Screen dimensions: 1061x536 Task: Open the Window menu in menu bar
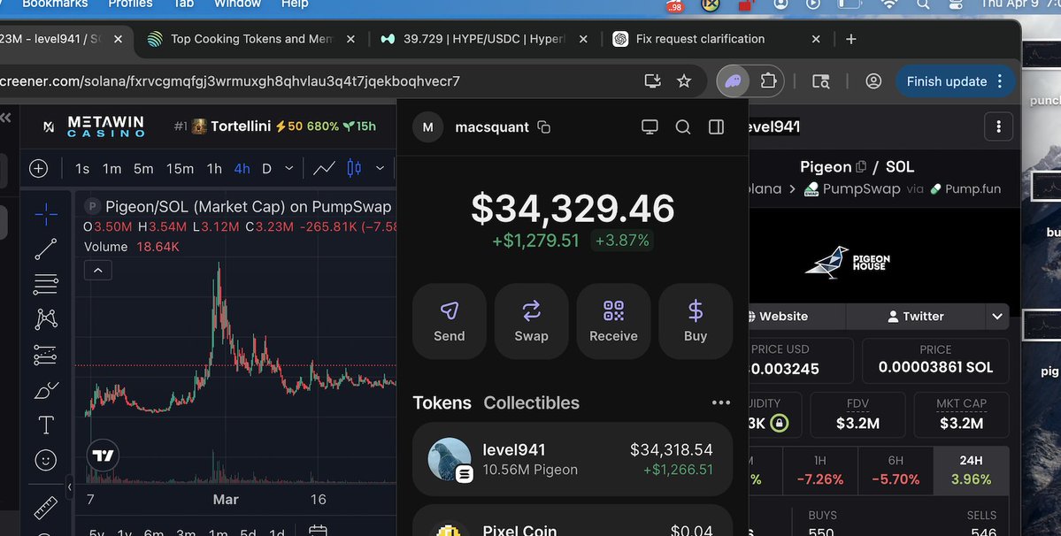coord(237,4)
